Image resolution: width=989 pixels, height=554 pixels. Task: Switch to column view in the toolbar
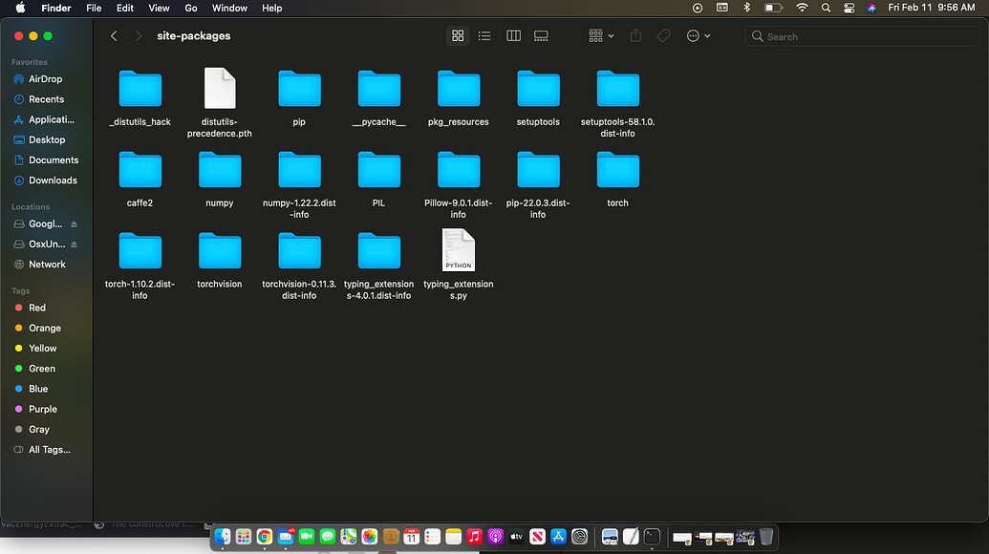tap(513, 36)
